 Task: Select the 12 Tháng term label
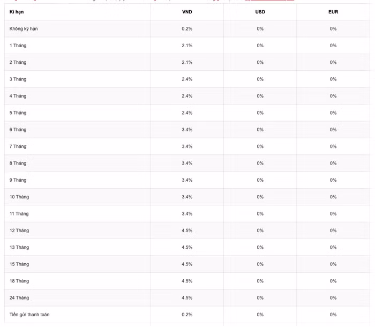point(19,231)
